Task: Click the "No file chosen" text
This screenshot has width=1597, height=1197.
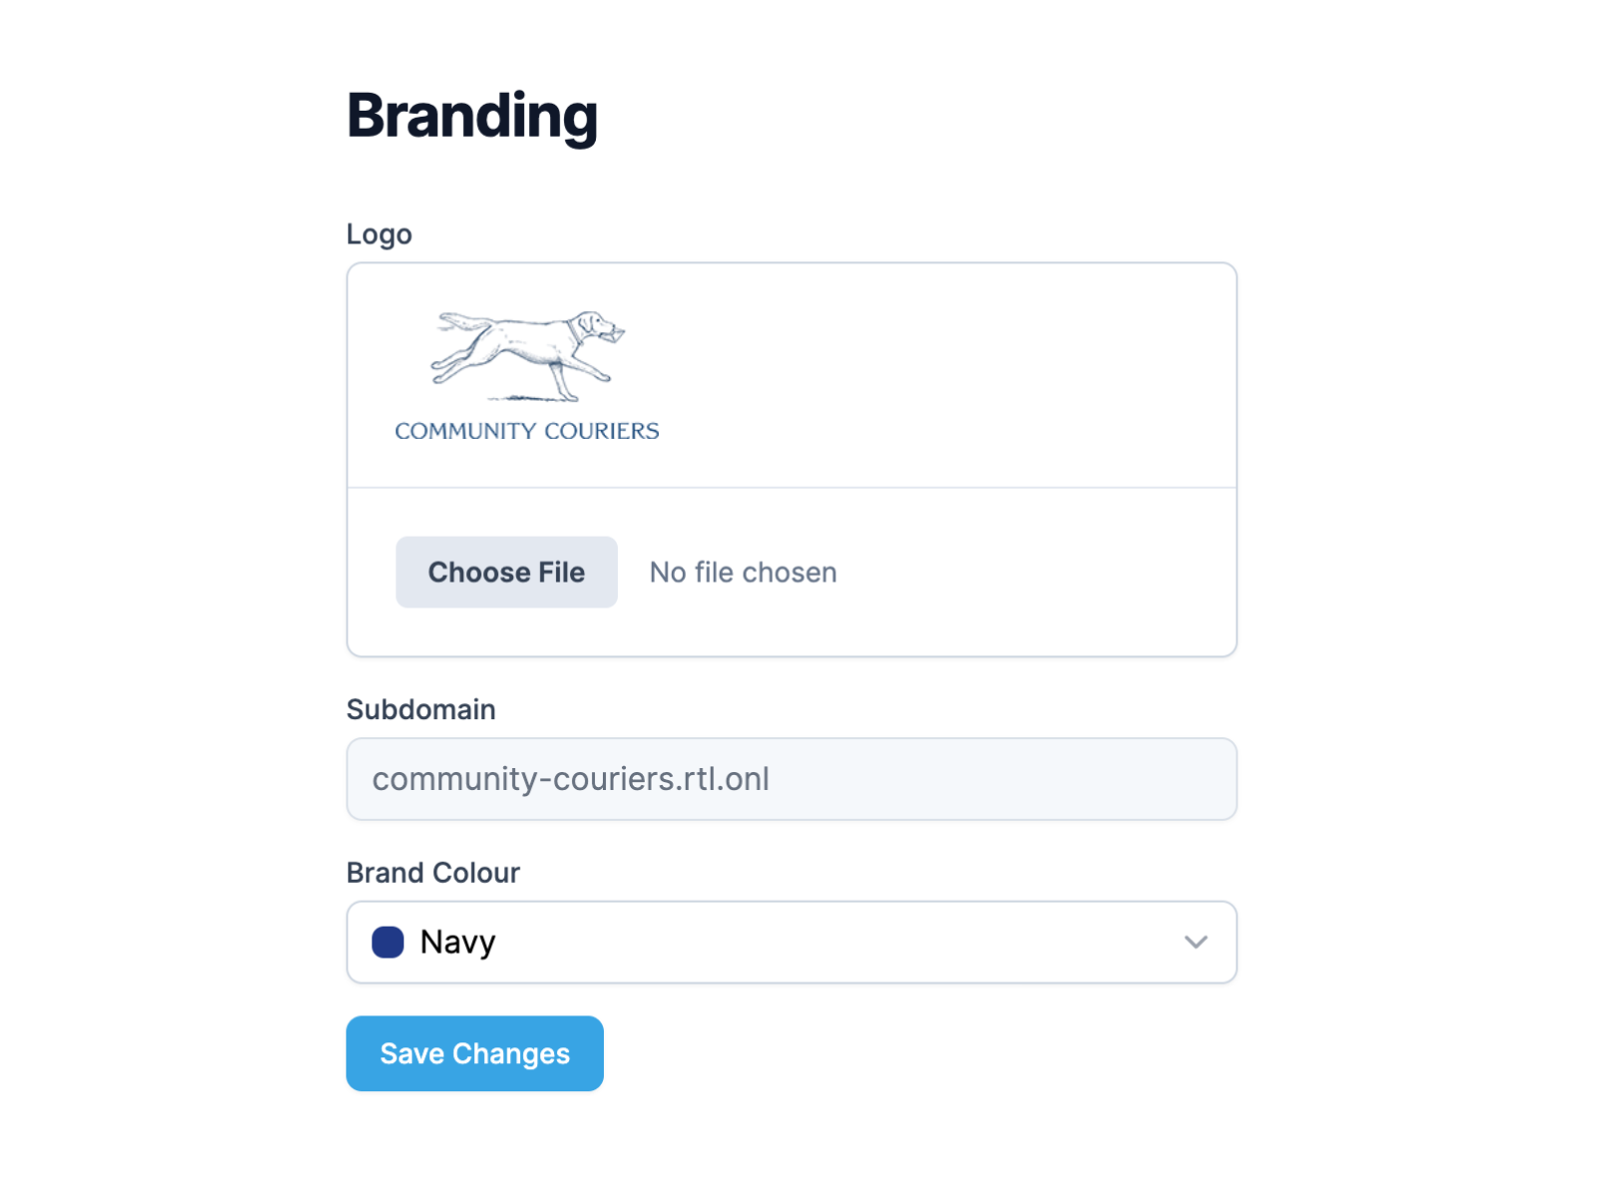Action: coord(743,573)
